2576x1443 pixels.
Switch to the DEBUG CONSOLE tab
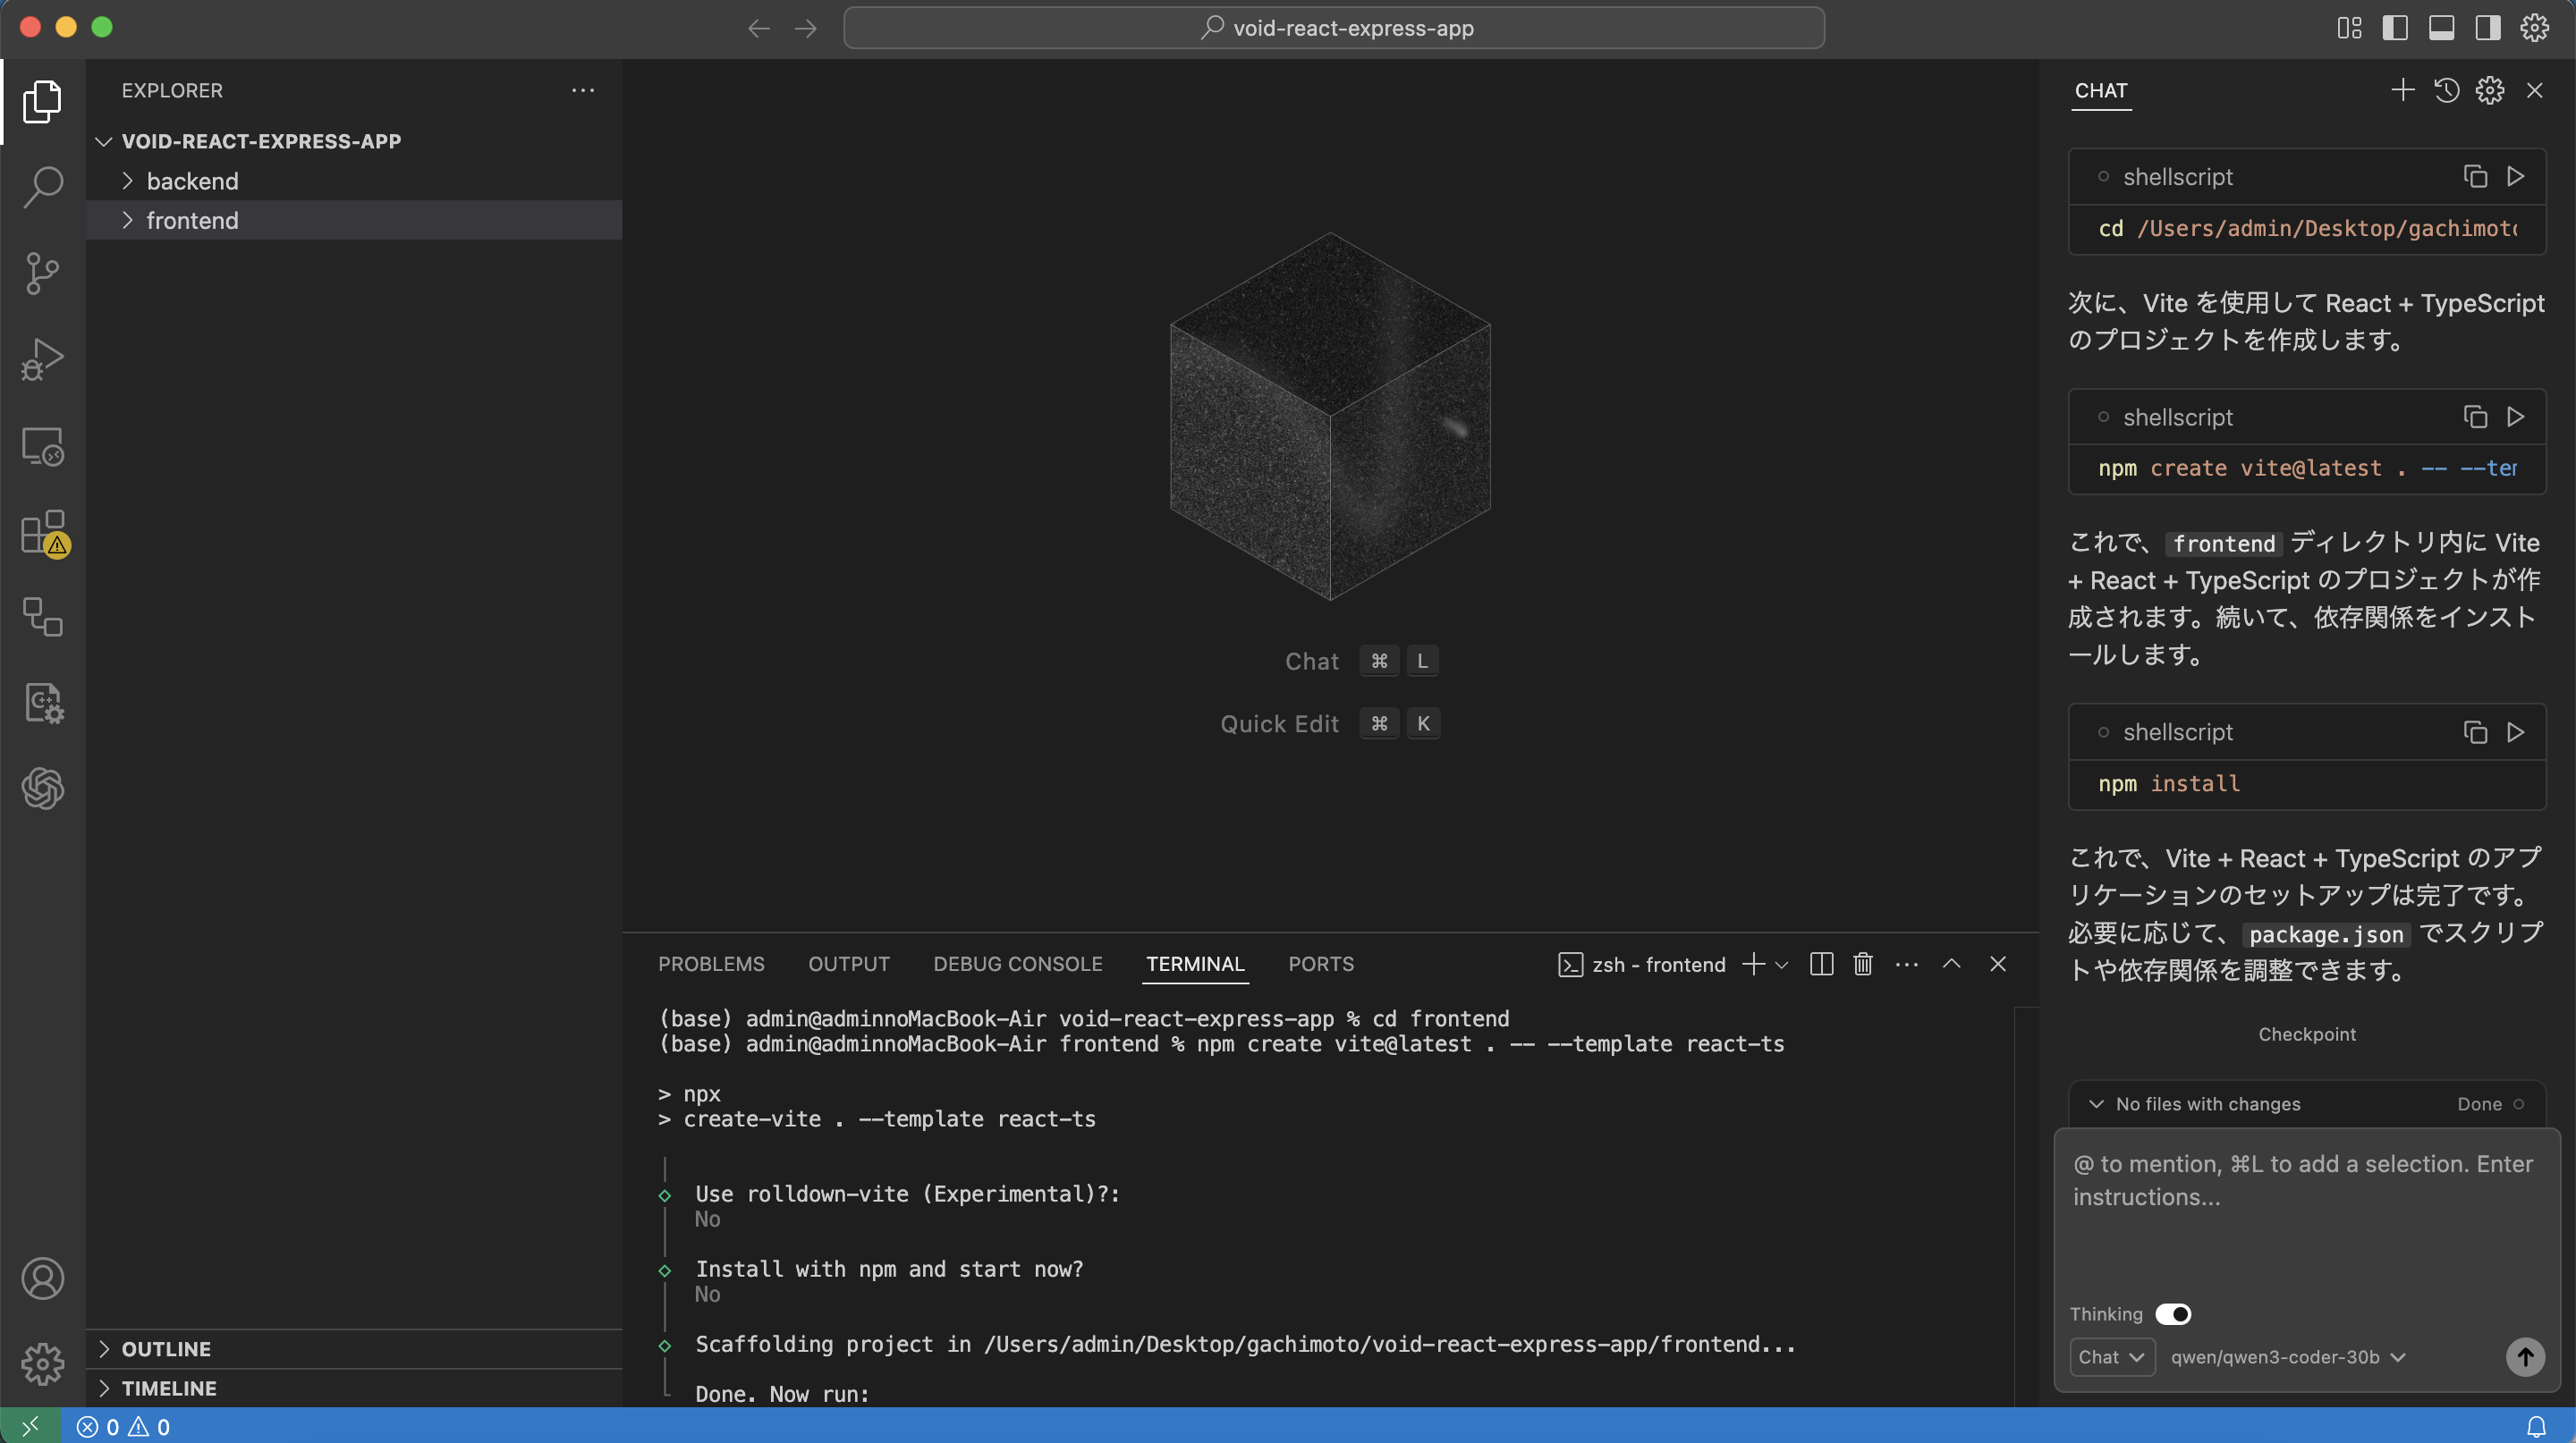pyautogui.click(x=1017, y=965)
